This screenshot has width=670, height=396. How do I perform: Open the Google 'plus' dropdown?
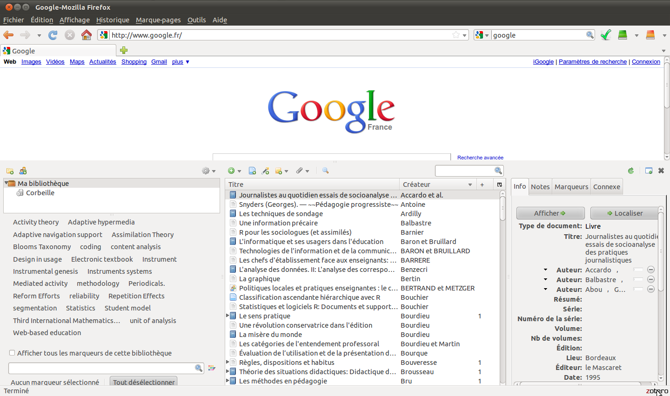[181, 62]
